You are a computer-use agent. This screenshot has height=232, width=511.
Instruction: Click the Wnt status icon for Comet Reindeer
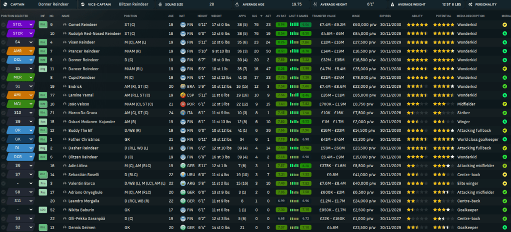[43, 24]
